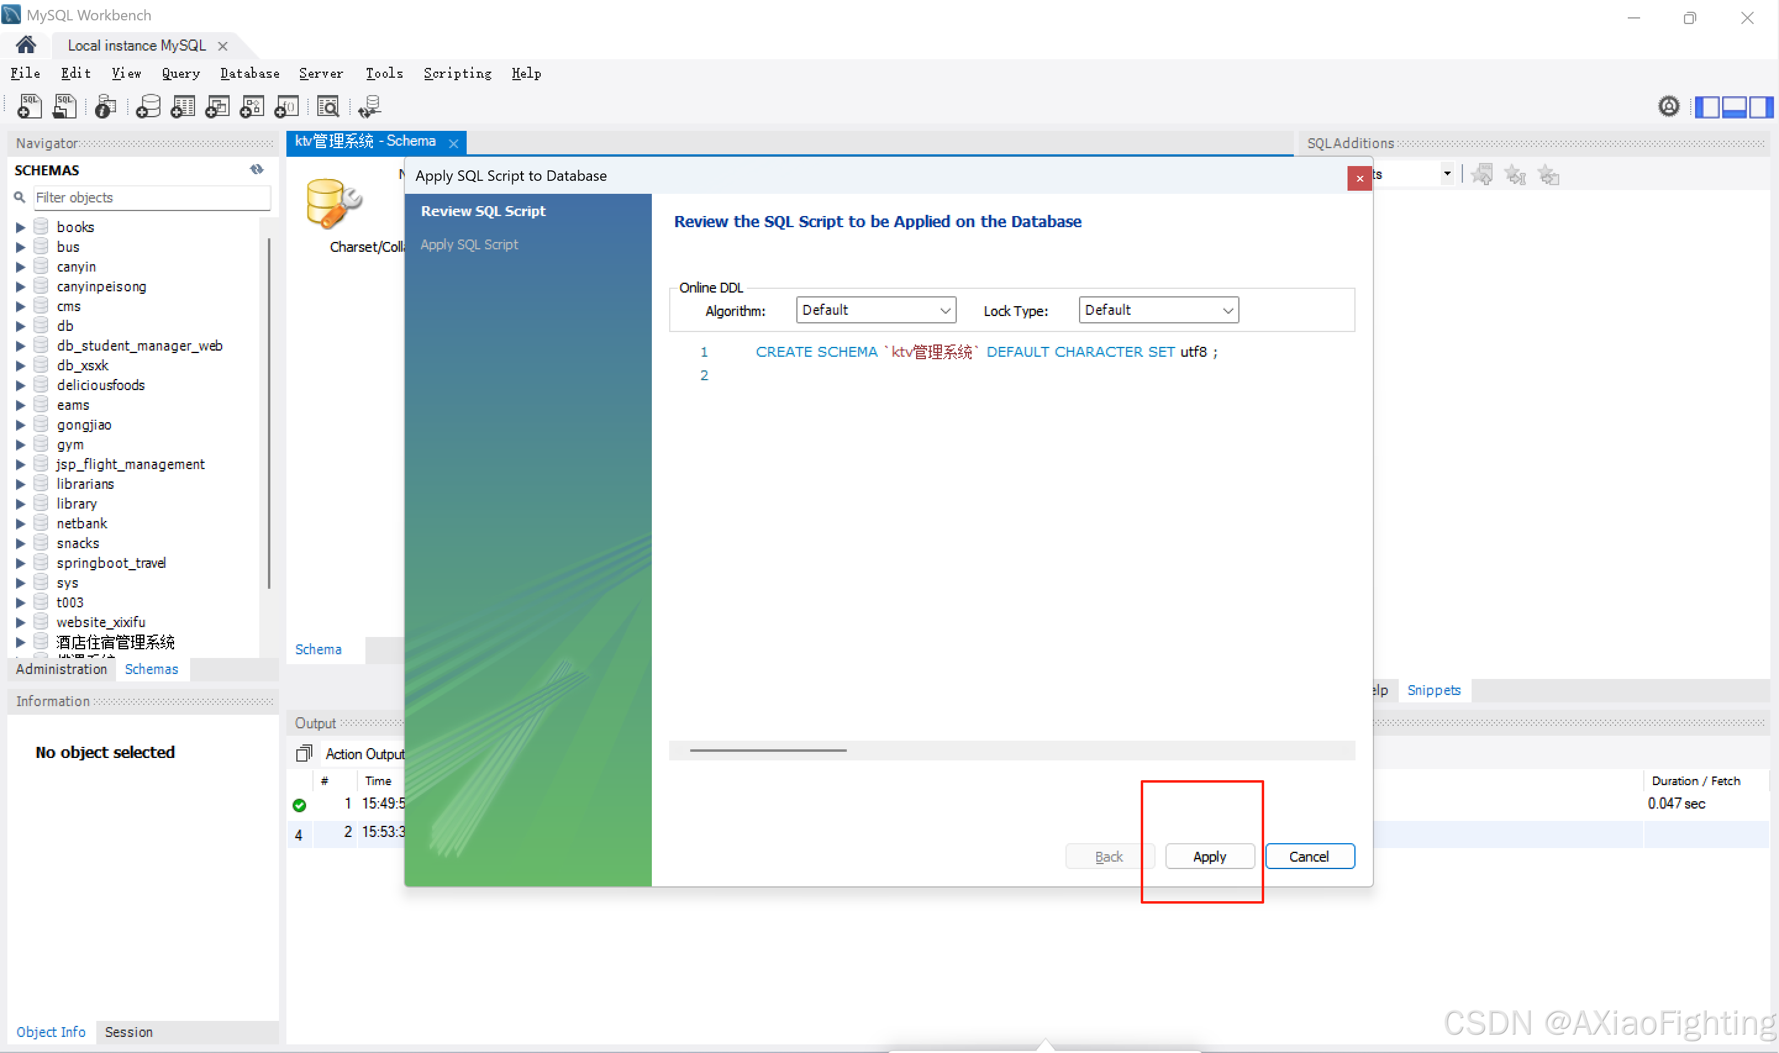Viewport: 1779px width, 1053px height.
Task: Click the new SQL tab icon
Action: (29, 106)
